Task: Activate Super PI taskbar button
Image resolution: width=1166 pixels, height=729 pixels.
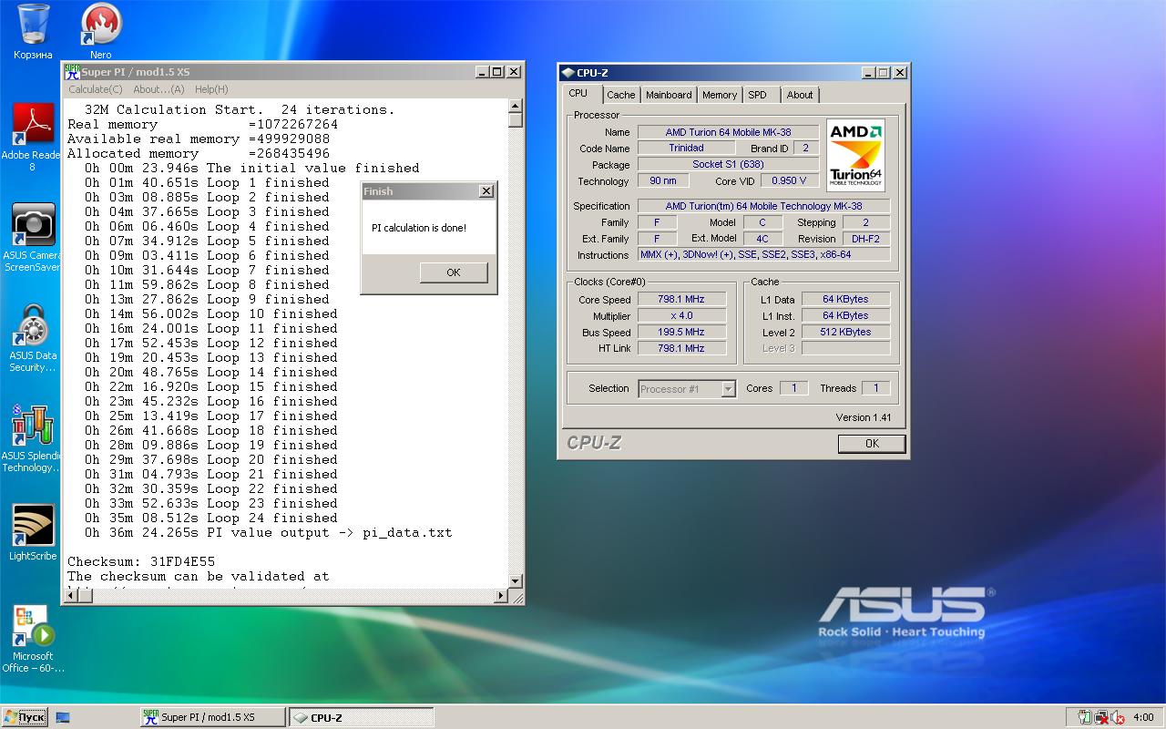Action: [x=213, y=717]
